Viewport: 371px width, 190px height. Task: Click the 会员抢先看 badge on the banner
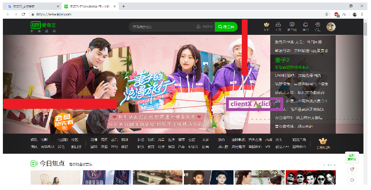64,122
